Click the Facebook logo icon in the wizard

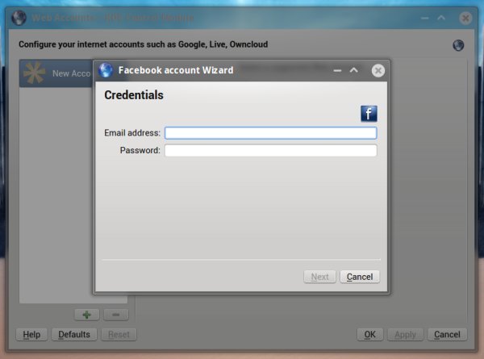coord(369,114)
